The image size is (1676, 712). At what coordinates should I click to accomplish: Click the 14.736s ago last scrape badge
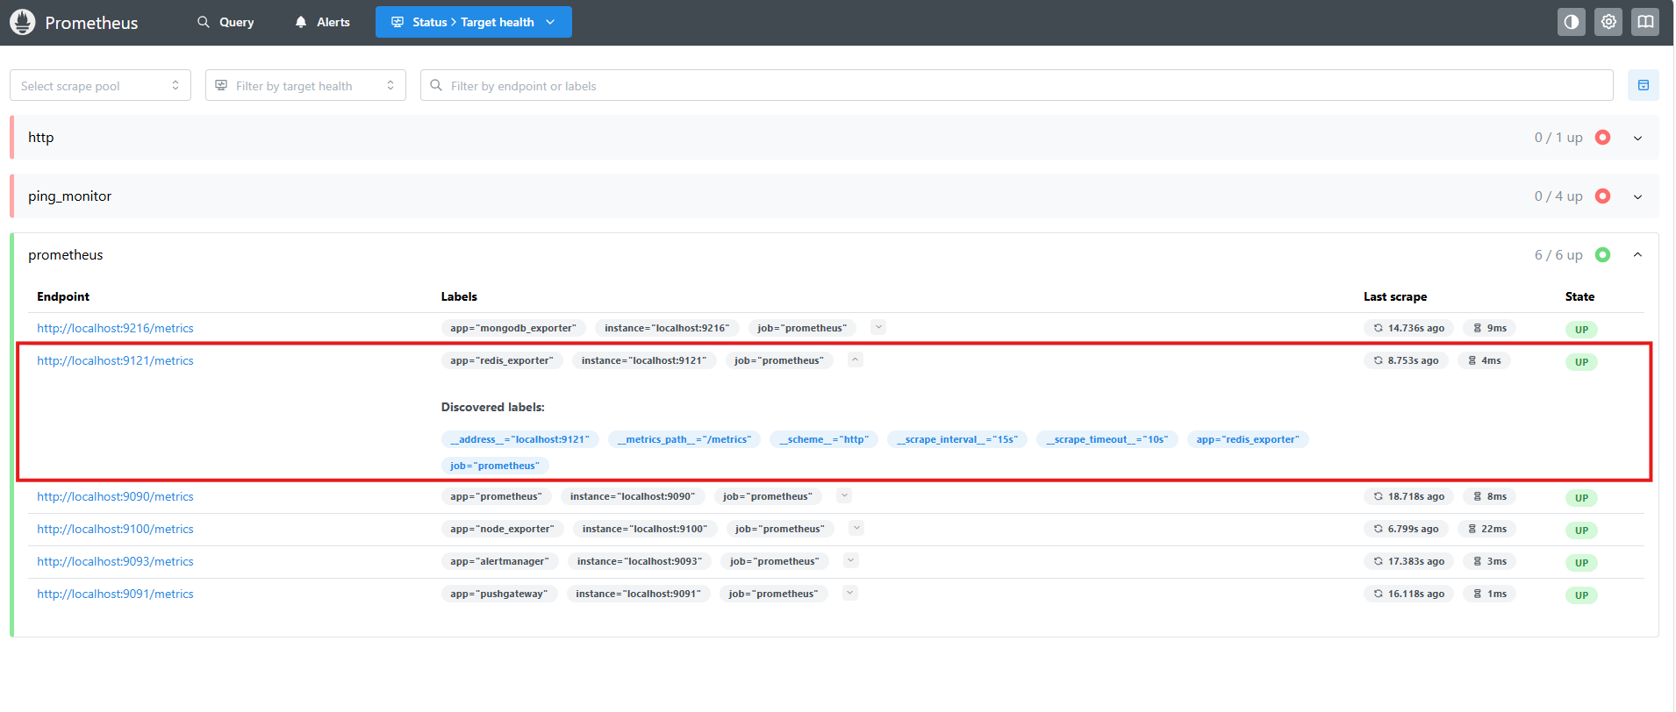tap(1408, 328)
